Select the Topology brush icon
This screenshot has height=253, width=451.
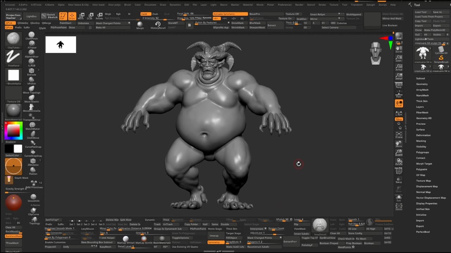pyautogui.click(x=35, y=221)
